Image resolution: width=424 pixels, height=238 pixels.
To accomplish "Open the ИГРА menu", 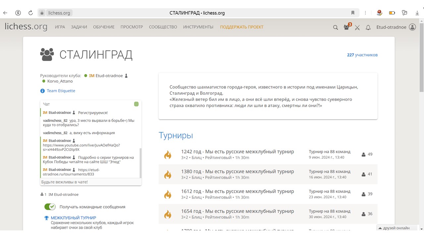I will pos(60,27).
